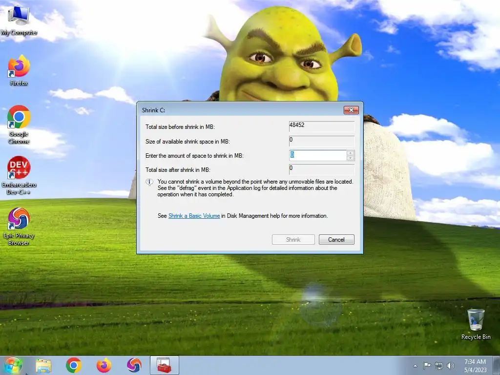Image resolution: width=500 pixels, height=375 pixels.
Task: Show hidden system tray icons
Action: coord(415,366)
